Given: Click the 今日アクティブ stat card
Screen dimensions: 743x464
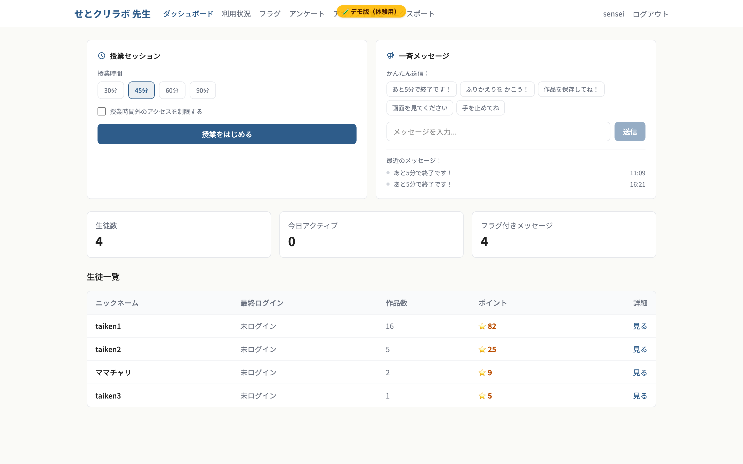Looking at the screenshot, I should (x=371, y=235).
